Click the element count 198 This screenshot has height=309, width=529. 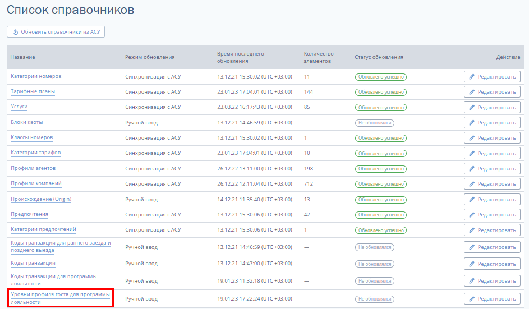(309, 169)
